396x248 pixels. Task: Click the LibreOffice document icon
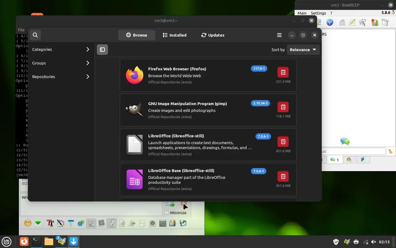click(135, 144)
